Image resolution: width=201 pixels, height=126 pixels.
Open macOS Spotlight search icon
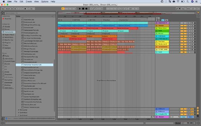coord(188,2)
